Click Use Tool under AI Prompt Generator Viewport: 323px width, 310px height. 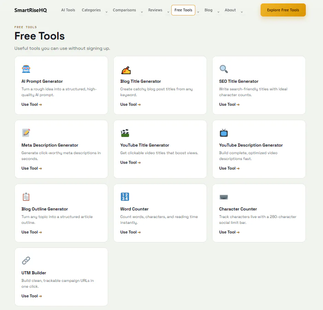click(32, 104)
